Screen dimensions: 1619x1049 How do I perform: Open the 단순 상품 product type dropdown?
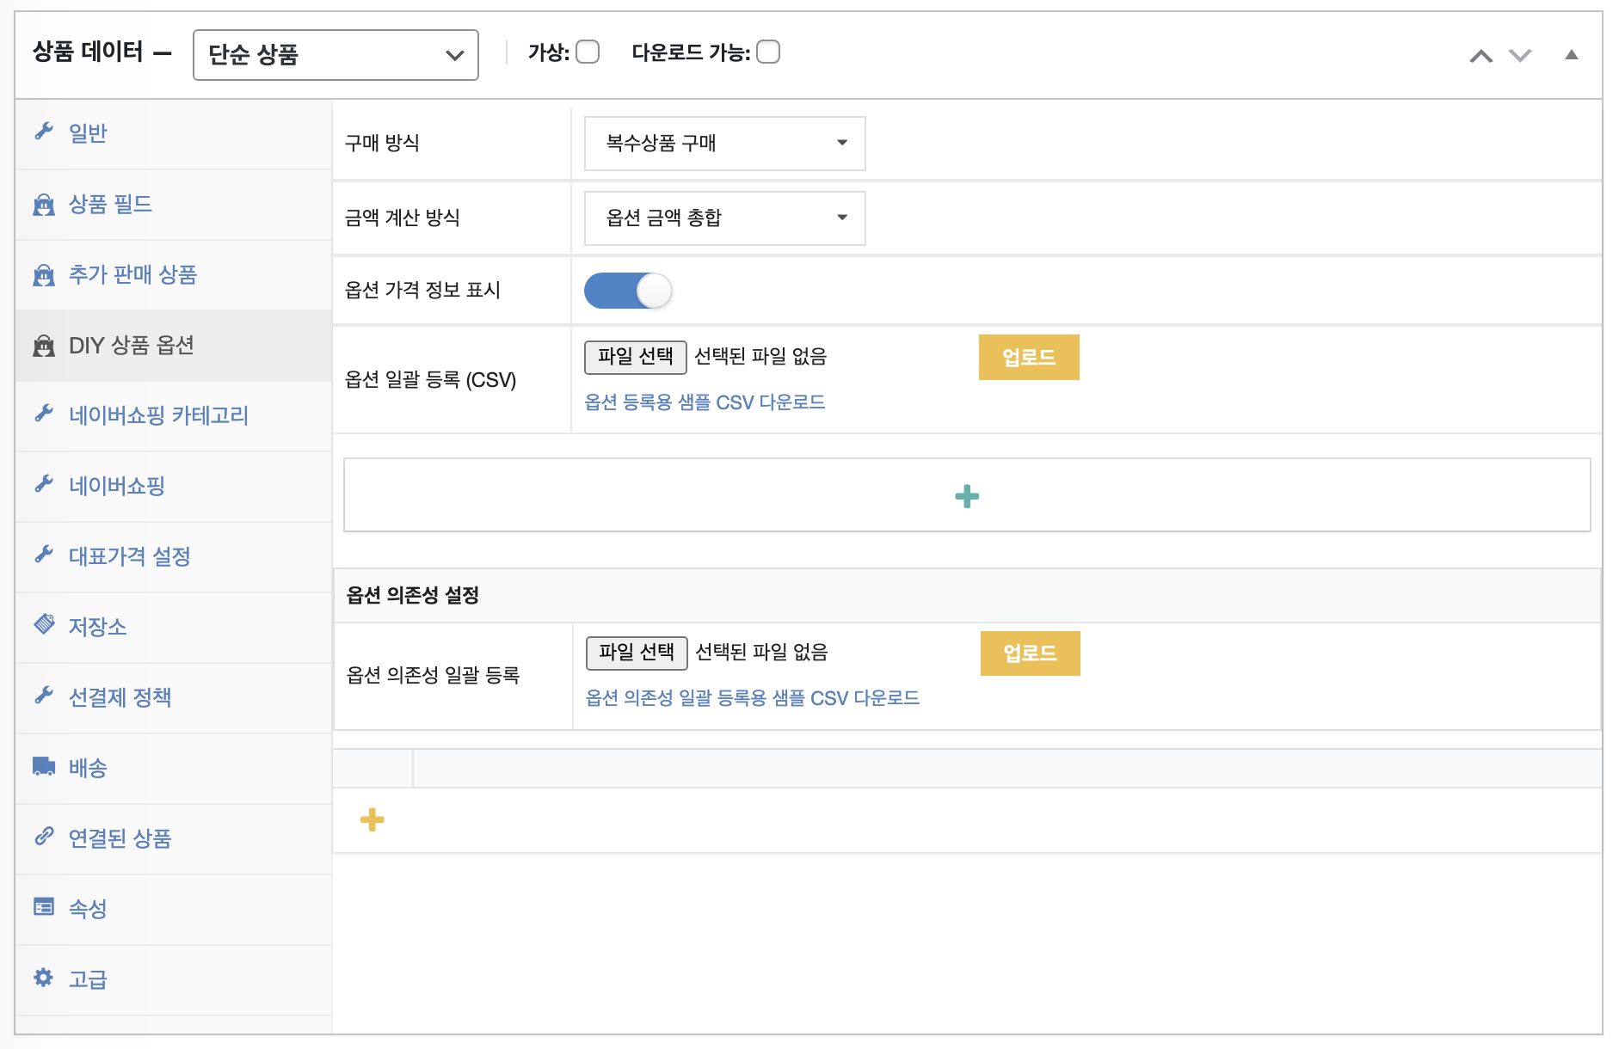click(x=335, y=55)
